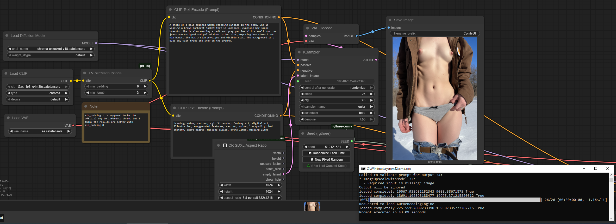Click the cmd window scrollbar down arrow
The height and width of the screenshot is (224, 616).
point(611,218)
